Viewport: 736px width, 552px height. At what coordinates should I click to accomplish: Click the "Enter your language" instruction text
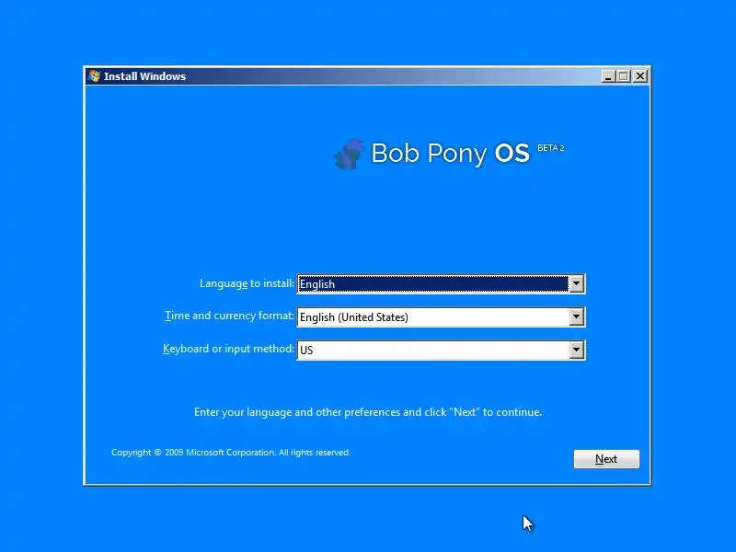point(368,412)
